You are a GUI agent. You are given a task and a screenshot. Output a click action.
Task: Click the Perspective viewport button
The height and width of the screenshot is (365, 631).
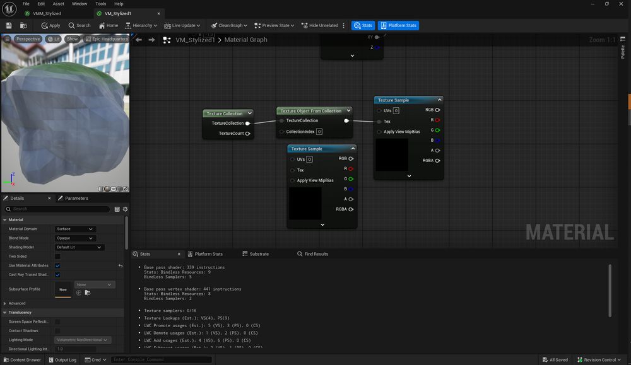coord(28,39)
